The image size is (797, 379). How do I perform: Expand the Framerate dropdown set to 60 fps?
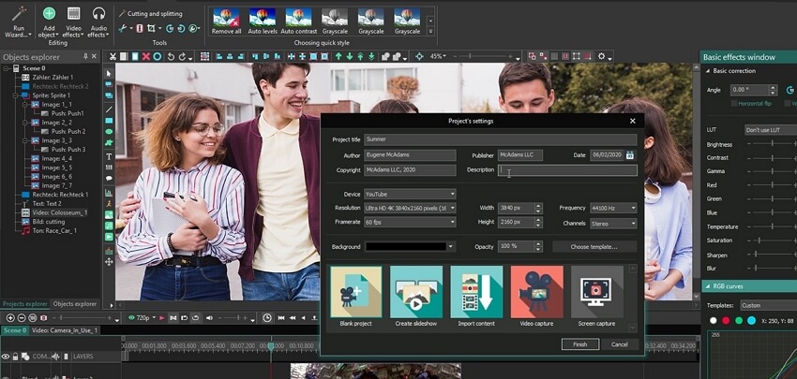pyautogui.click(x=410, y=223)
